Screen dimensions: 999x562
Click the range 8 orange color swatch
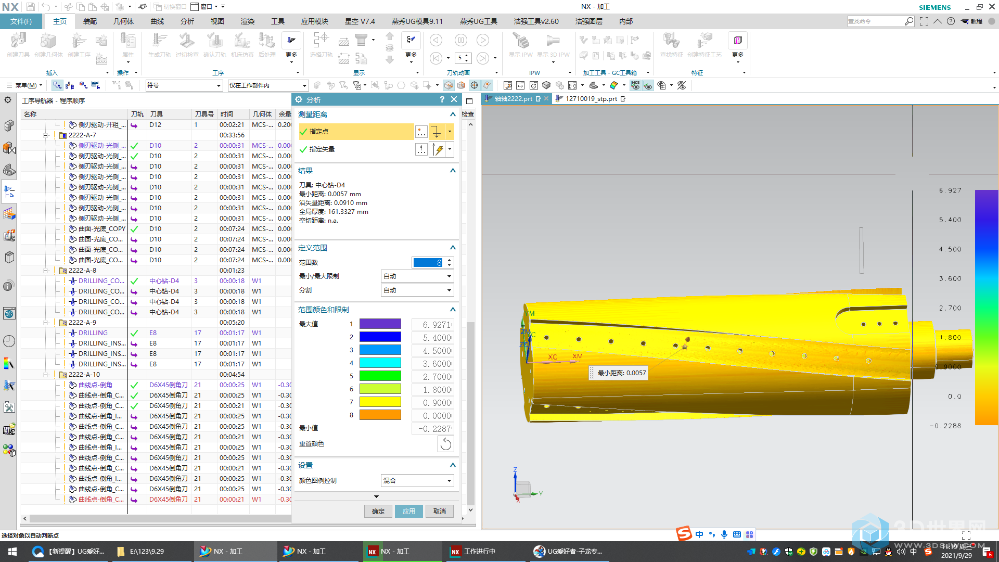[x=380, y=415]
